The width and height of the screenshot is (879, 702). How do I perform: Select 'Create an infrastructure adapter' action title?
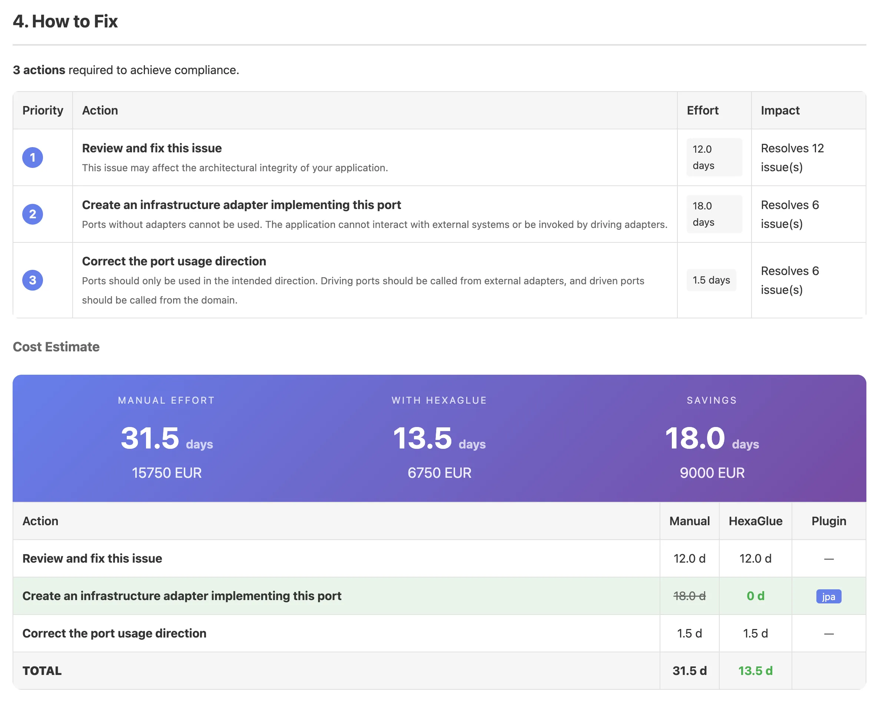[x=241, y=205]
